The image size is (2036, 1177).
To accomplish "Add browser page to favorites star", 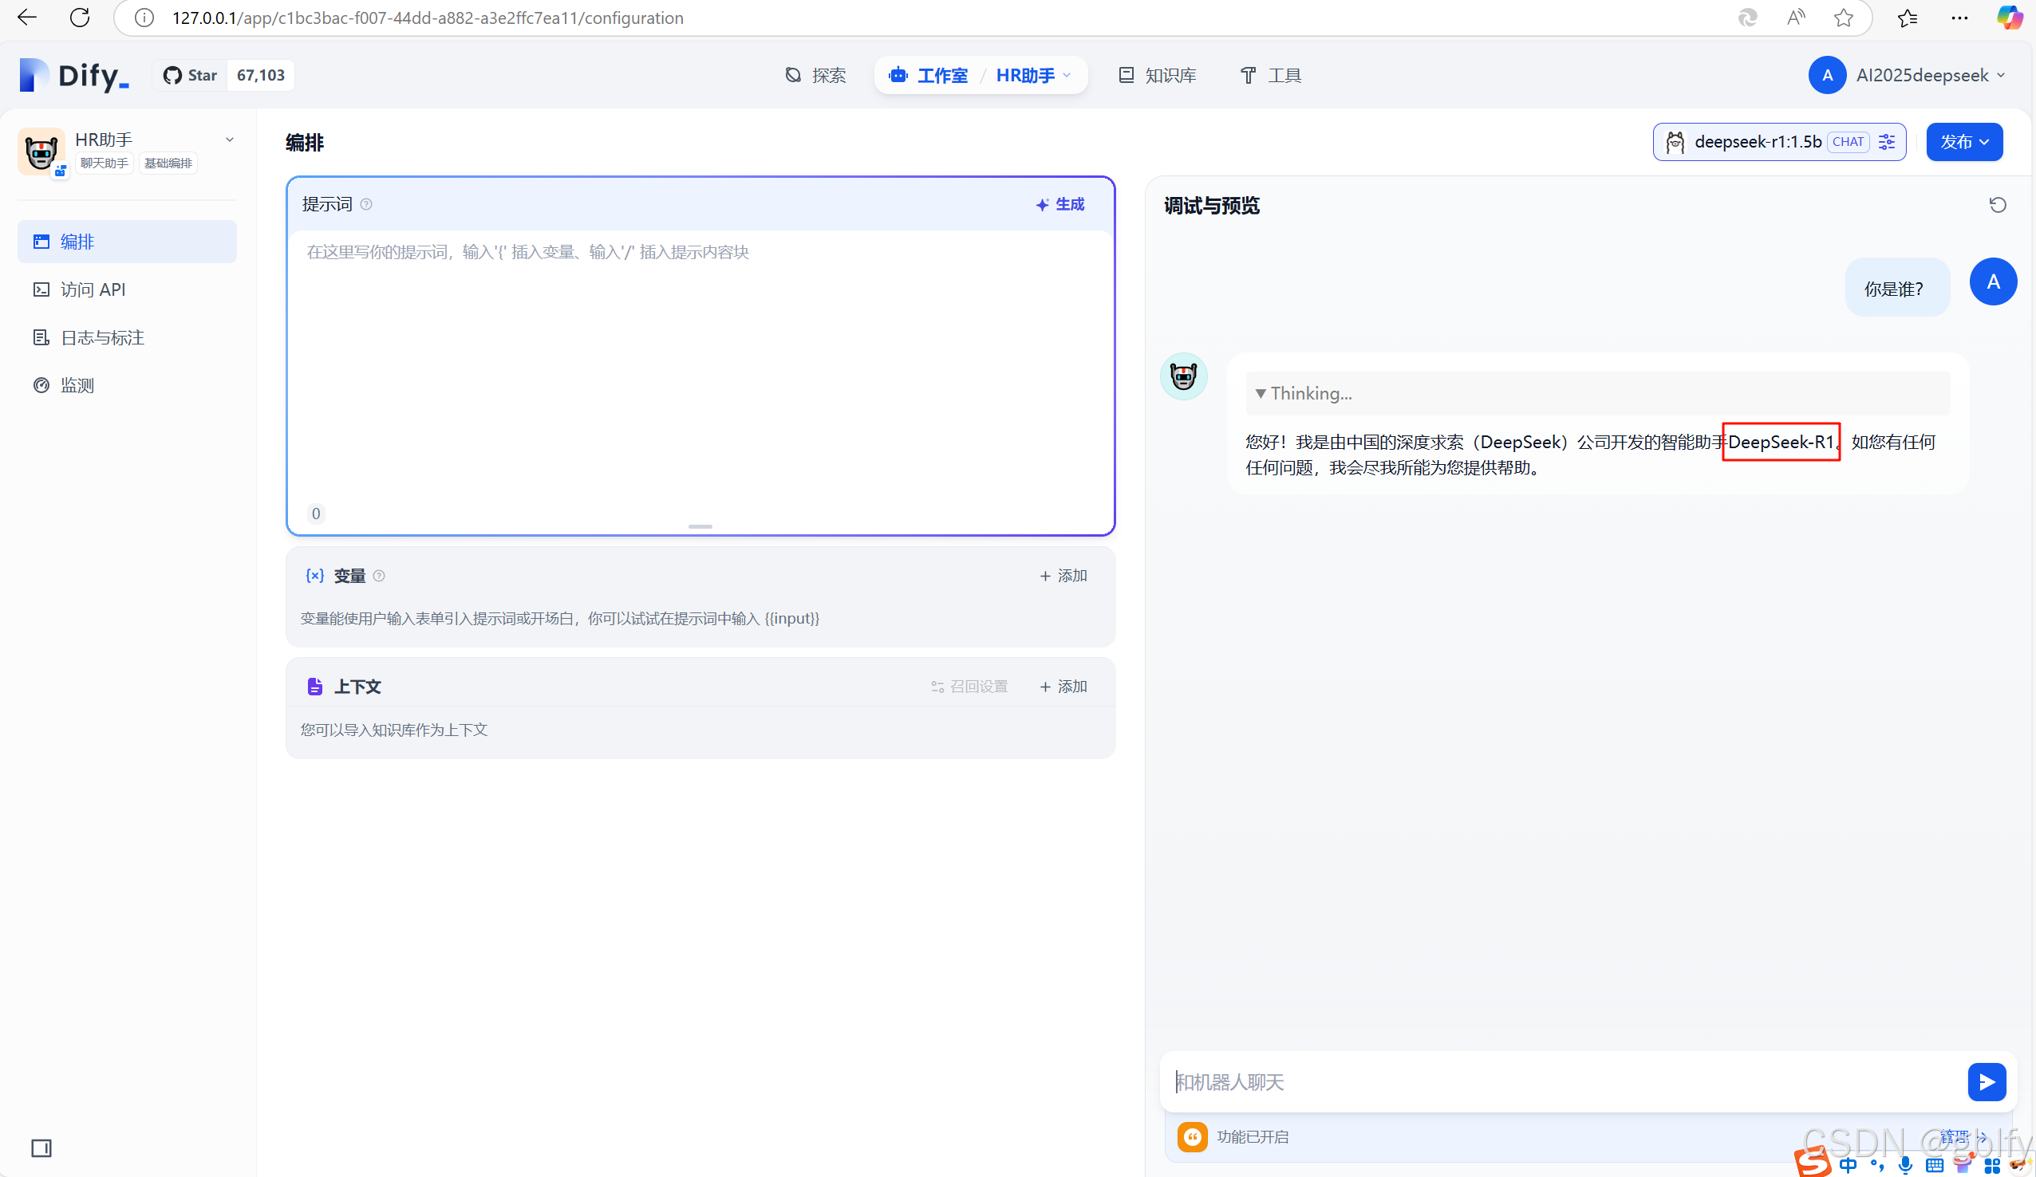I will click(x=1843, y=18).
